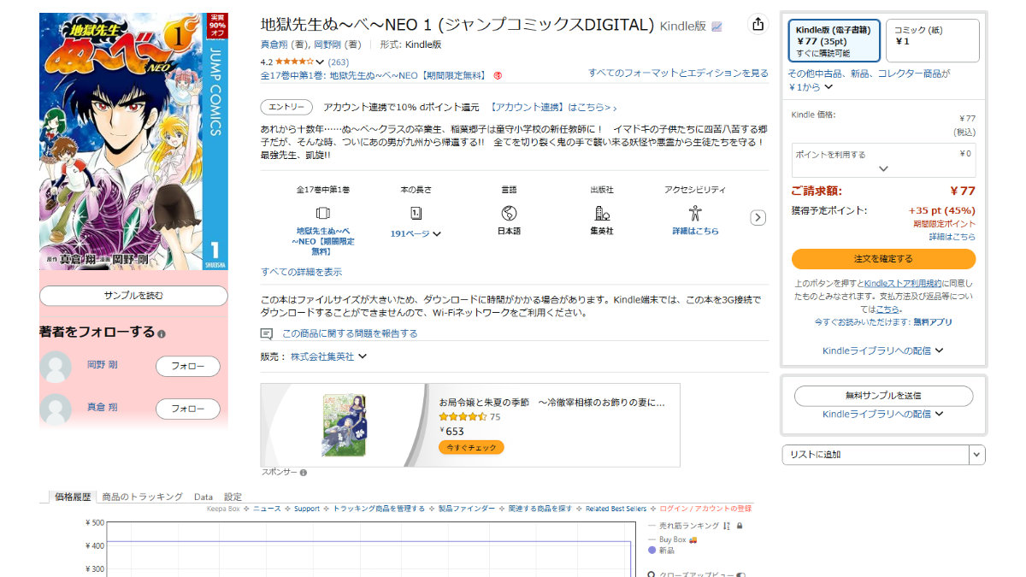
Task: Click the report issue speech bubble icon
Action: click(x=267, y=333)
